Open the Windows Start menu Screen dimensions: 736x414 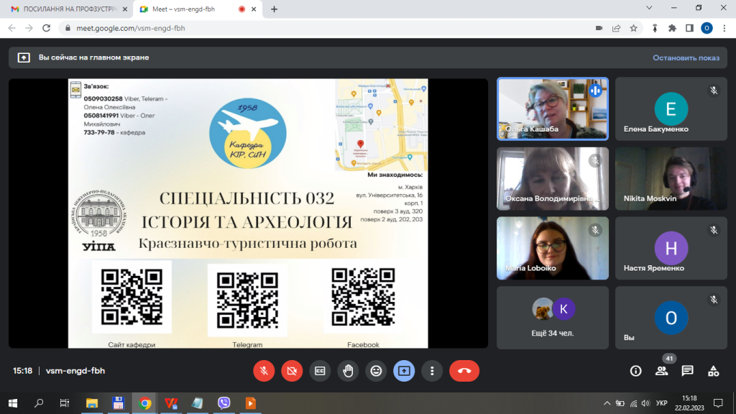[13, 403]
